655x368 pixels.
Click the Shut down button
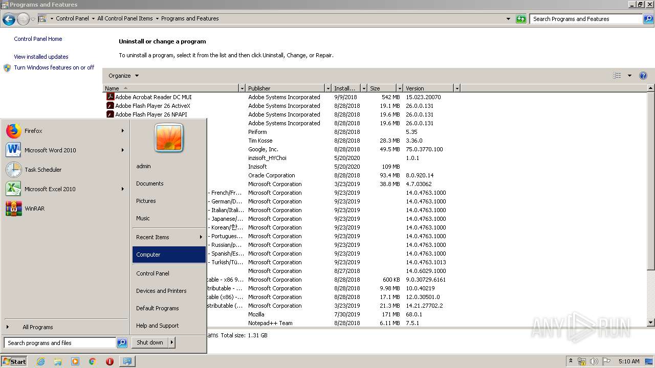(150, 342)
